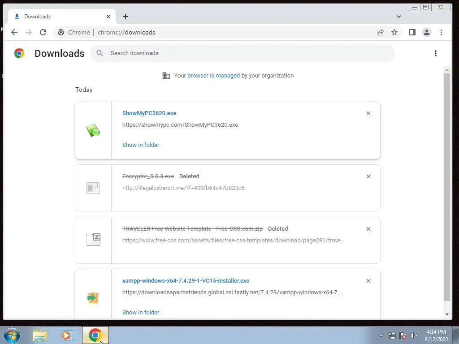
Task: Close the Downloads tab
Action: click(108, 17)
